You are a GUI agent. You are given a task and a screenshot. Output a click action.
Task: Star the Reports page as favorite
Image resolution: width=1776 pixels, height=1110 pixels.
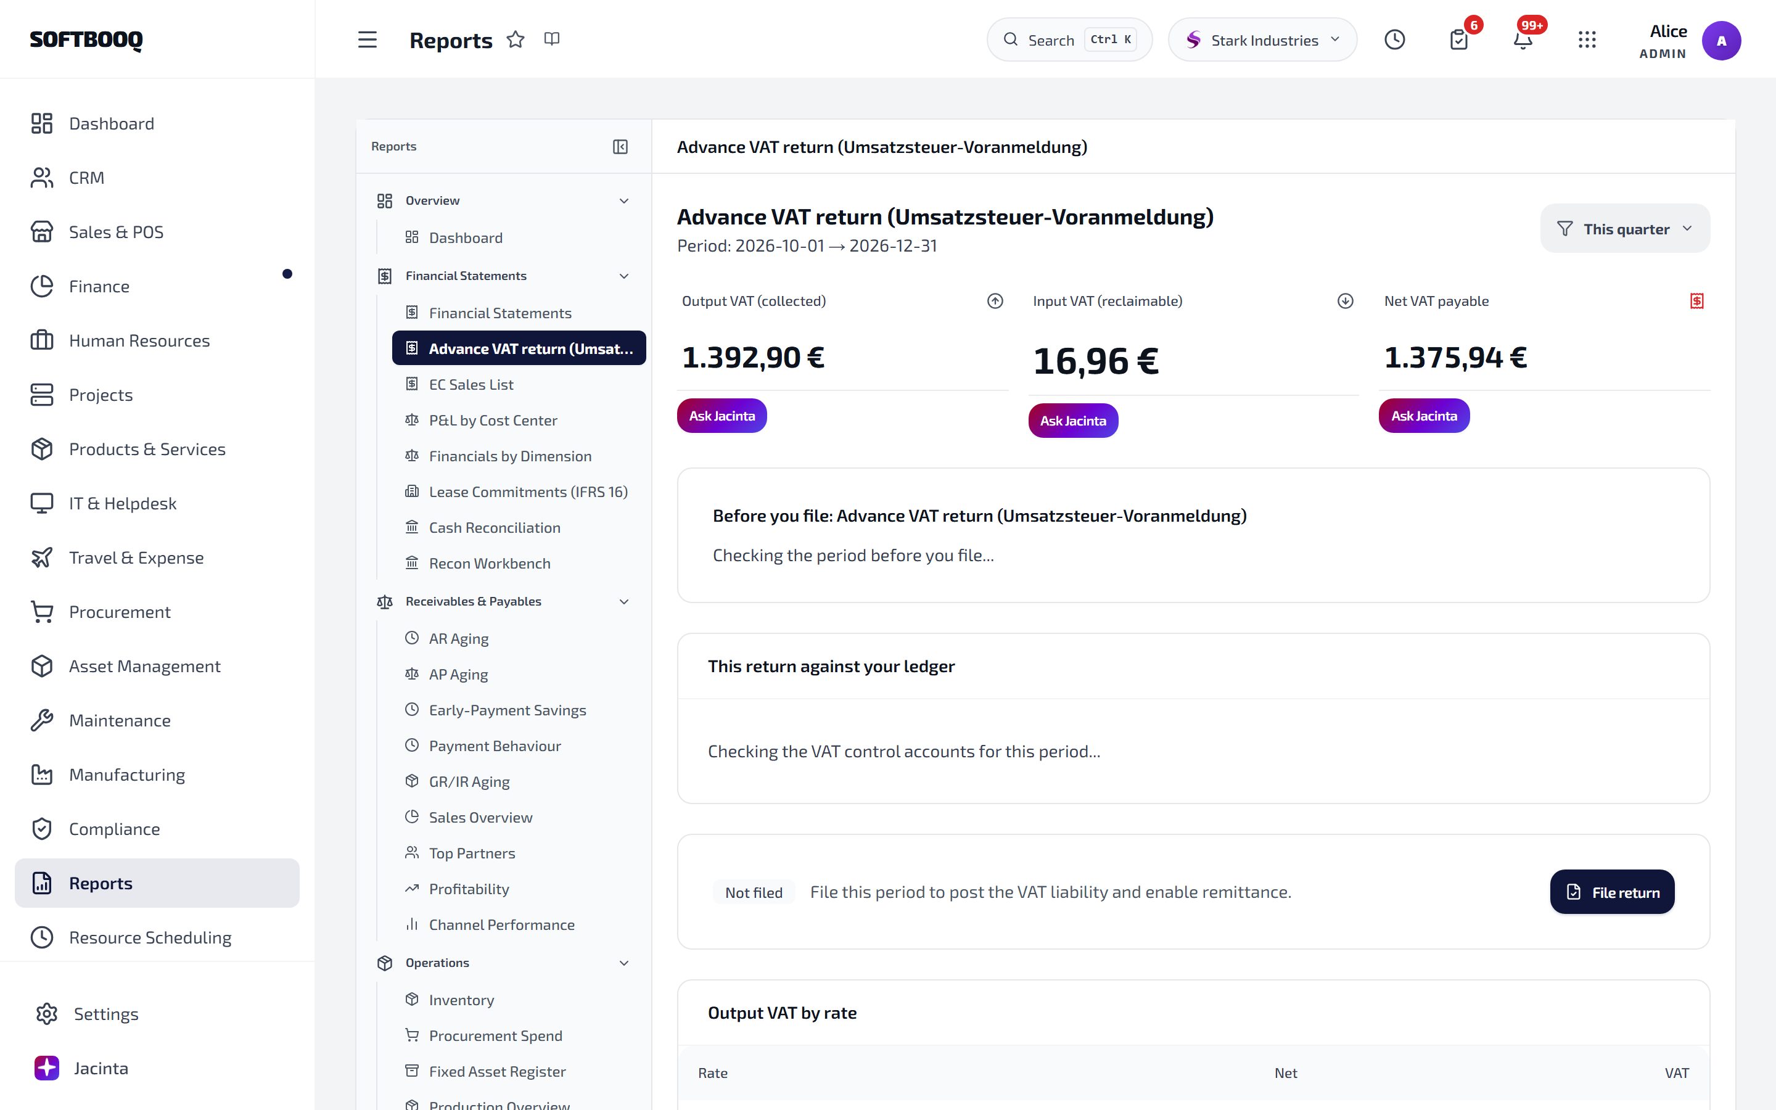point(516,39)
